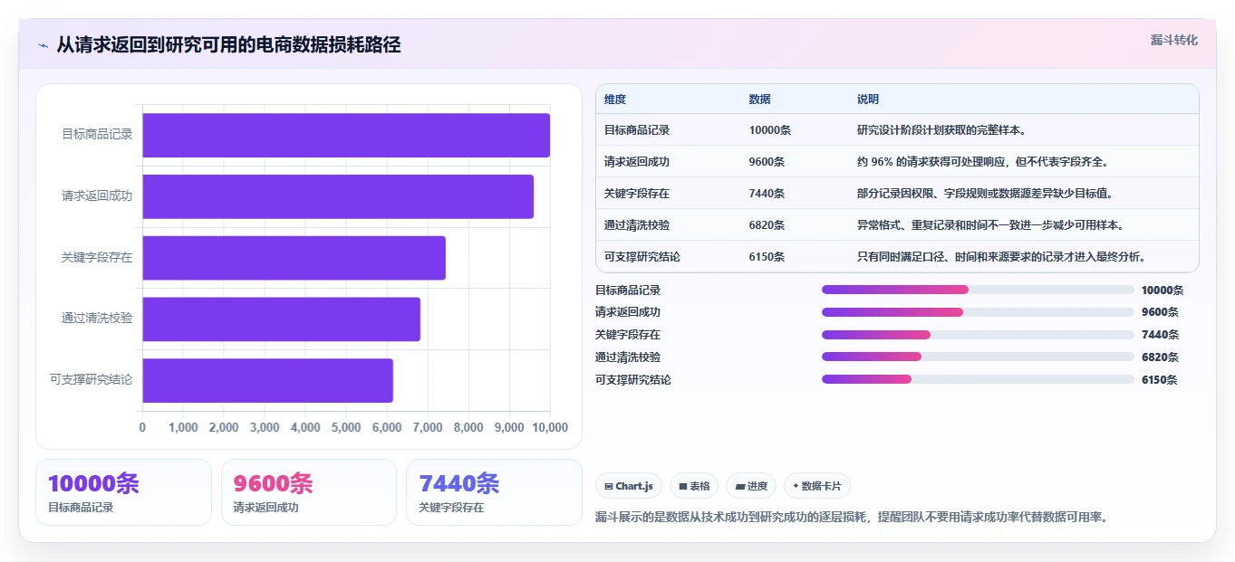Click the 目标商品记录 progress bar
The height and width of the screenshot is (562, 1235).
(978, 290)
